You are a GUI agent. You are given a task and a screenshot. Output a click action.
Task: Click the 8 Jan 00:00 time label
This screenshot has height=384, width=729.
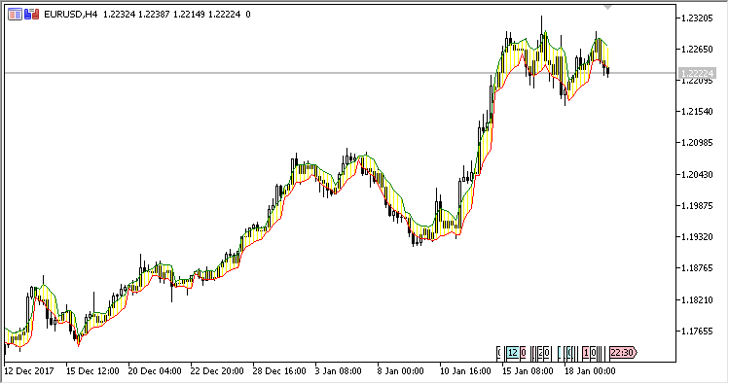pos(401,371)
